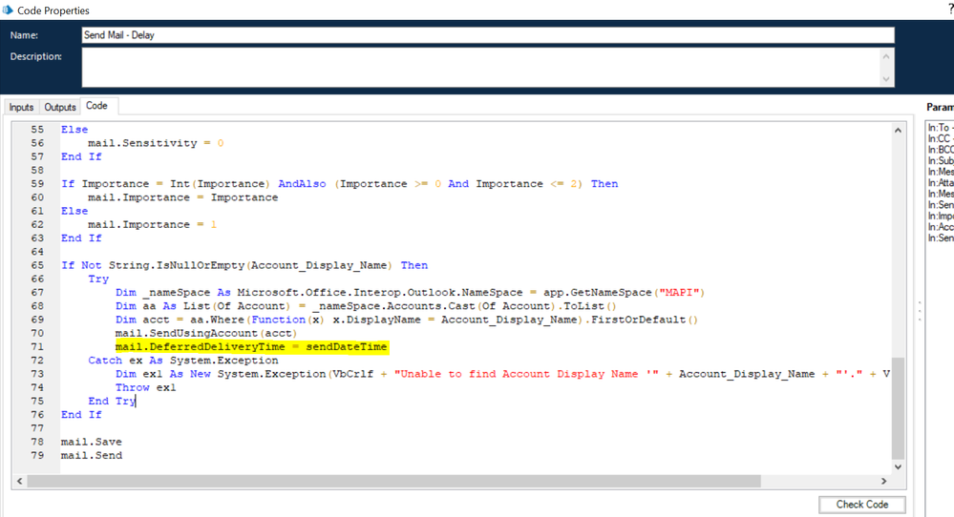The width and height of the screenshot is (954, 517).
Task: Click the 'If Not String.IsNullOrEmpty' line 65
Action: [x=244, y=265]
